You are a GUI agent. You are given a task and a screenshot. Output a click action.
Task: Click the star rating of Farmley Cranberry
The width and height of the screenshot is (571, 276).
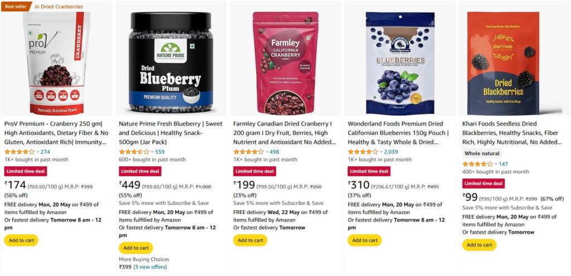coord(248,152)
